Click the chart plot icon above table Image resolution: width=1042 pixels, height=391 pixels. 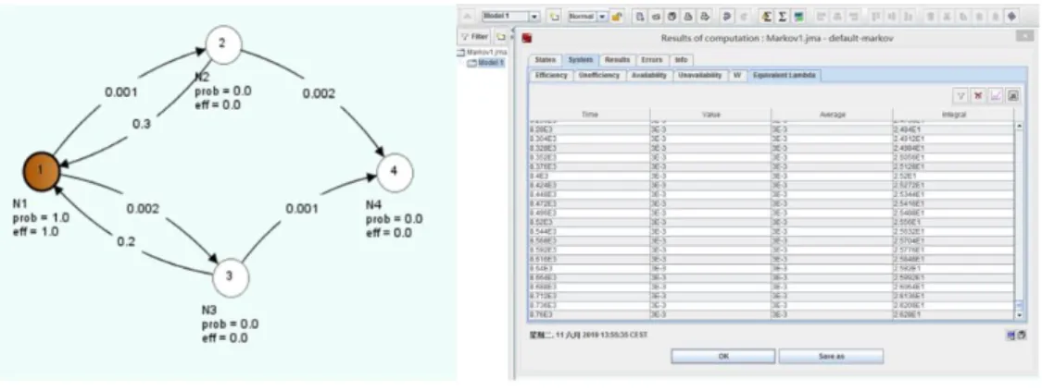point(996,96)
